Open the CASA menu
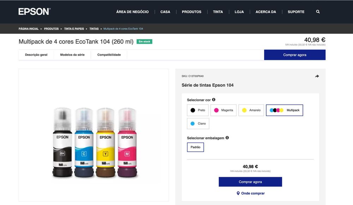 tap(165, 12)
